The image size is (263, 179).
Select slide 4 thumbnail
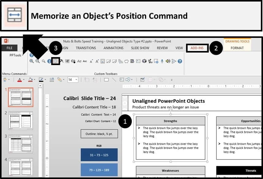click(x=21, y=167)
